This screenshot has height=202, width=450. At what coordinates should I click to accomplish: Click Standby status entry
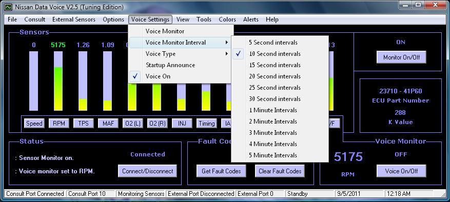310,194
